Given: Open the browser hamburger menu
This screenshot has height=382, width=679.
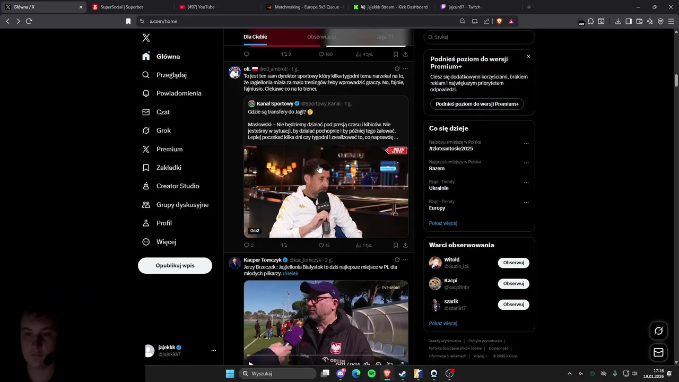Looking at the screenshot, I should click(671, 21).
